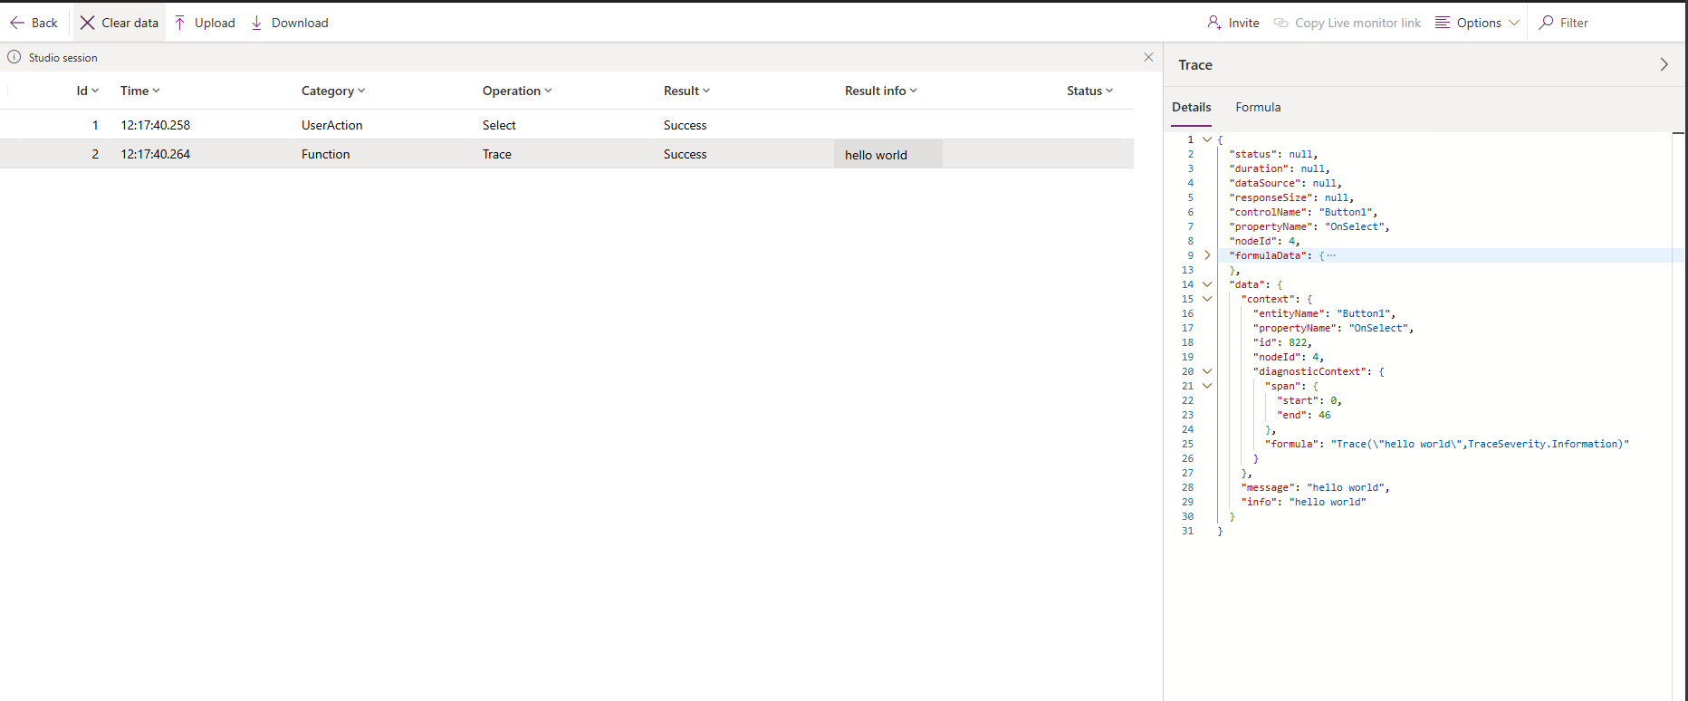Viewport: 1688px width, 701px height.
Task: Click the "controlName": "Button1" line
Action: coord(1303,212)
